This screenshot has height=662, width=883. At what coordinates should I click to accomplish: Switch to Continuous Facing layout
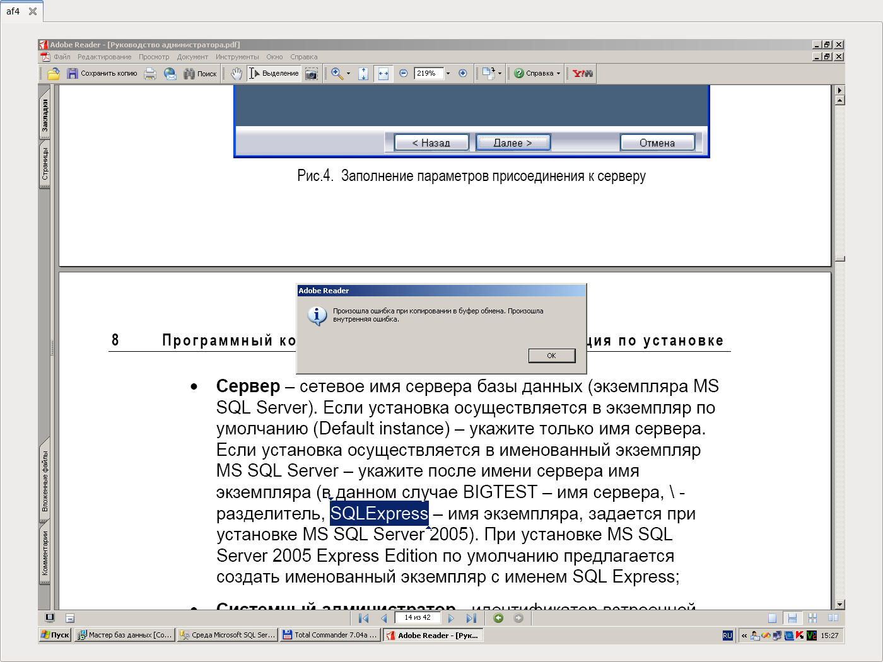tap(812, 618)
